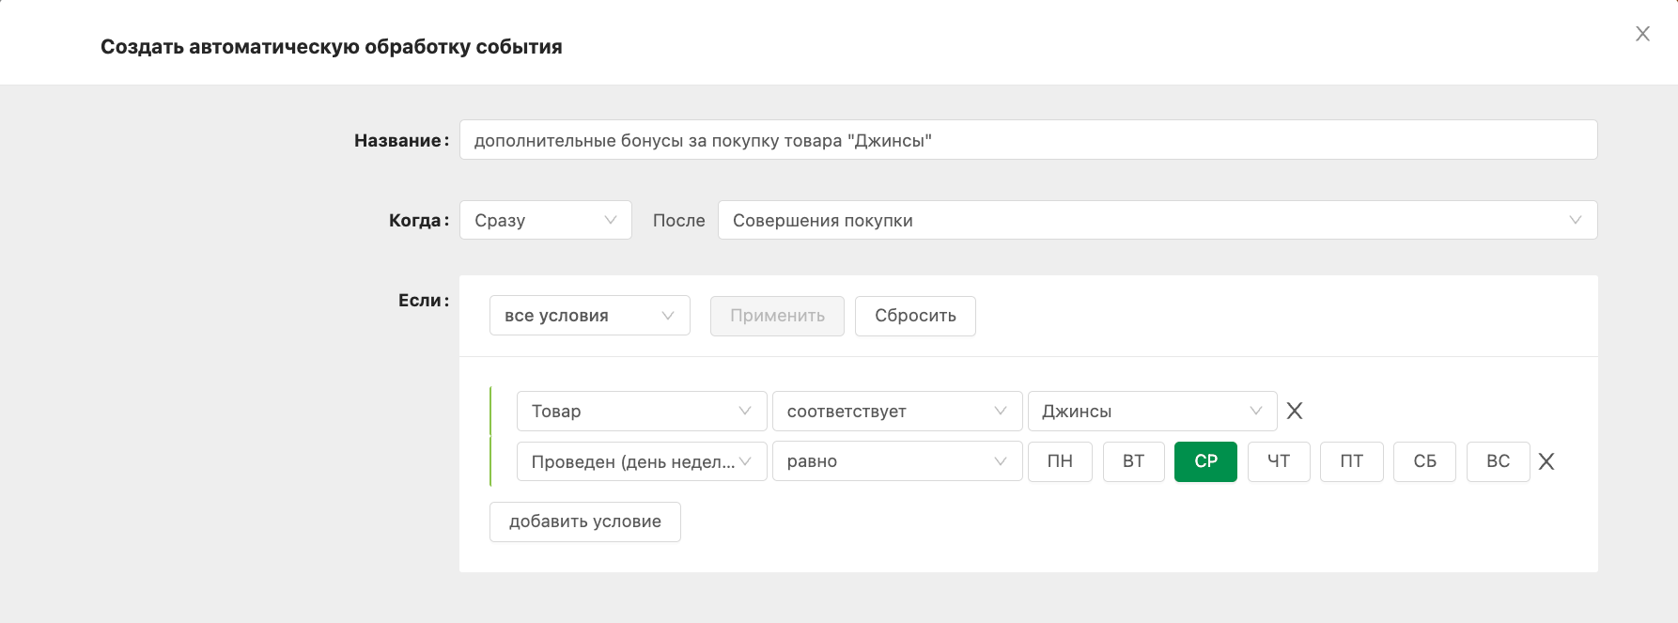Open the равно operator dropdown
Screen dimensions: 1678x623
(x=897, y=461)
